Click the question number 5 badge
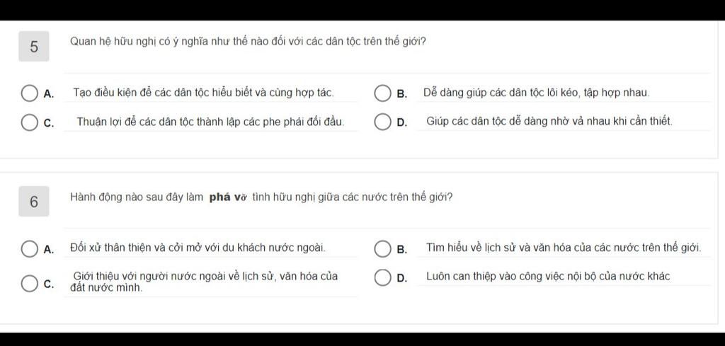725x346 pixels. click(34, 46)
